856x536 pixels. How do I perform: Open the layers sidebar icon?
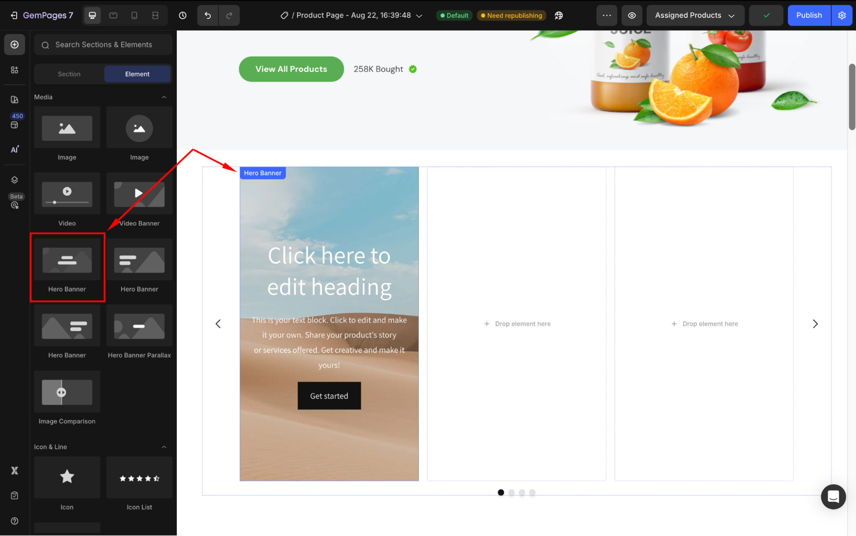click(x=15, y=180)
